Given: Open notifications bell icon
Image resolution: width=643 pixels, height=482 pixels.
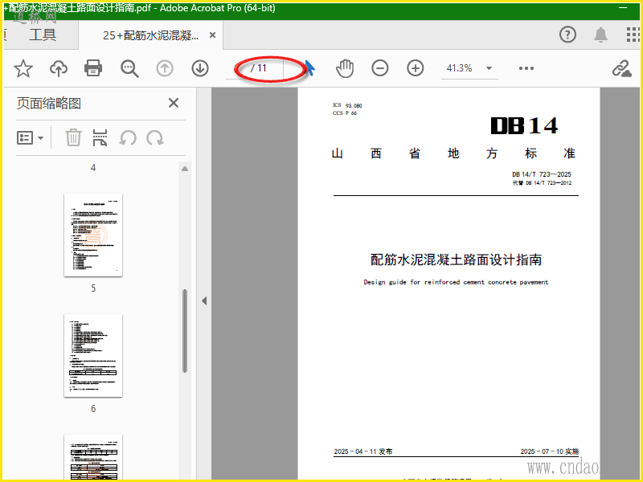Looking at the screenshot, I should point(600,35).
